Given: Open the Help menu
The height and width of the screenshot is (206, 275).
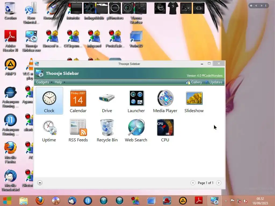Looking at the screenshot, I should pos(60,82).
